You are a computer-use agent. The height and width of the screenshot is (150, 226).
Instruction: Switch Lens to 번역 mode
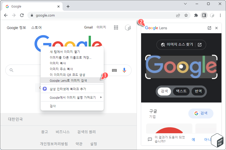tap(198, 91)
